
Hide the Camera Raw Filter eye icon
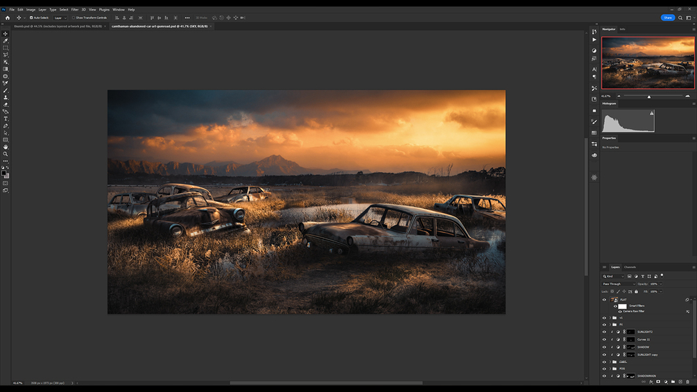[620, 312]
